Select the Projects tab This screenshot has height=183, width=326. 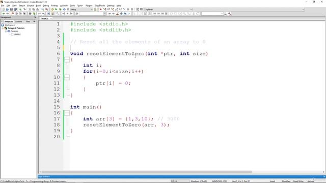9,21
